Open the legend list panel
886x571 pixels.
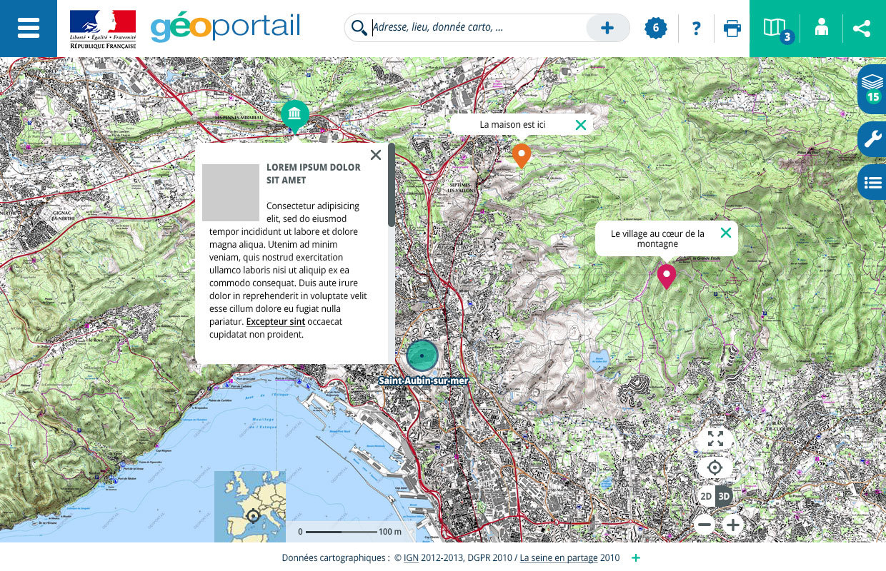coord(872,183)
